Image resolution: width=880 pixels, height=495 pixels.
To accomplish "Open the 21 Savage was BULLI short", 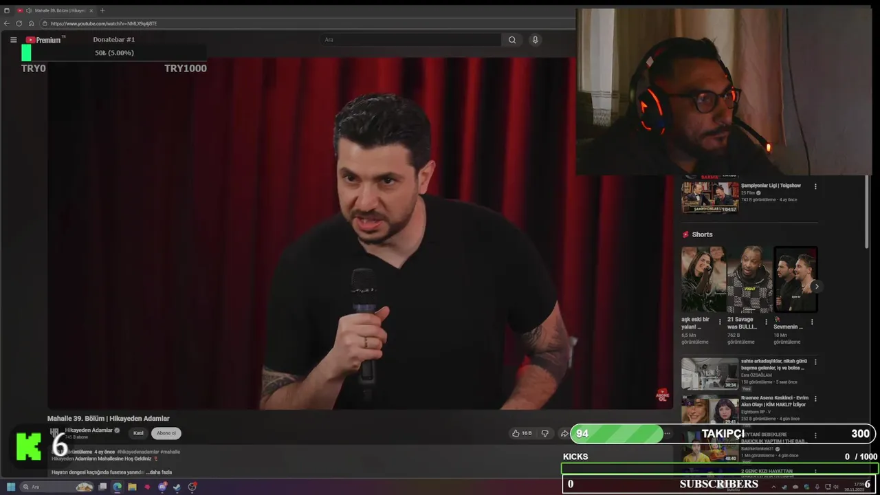I will [x=749, y=280].
